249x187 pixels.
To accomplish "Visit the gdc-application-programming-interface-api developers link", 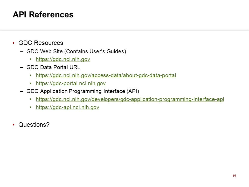I will [x=130, y=99].
